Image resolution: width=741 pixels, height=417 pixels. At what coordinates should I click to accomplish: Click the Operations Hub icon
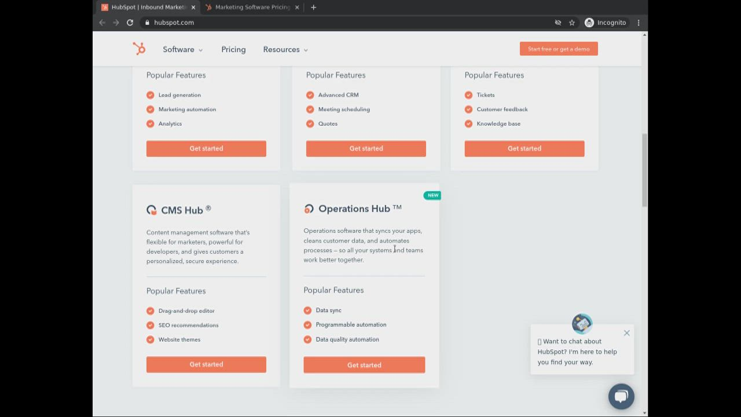[309, 209]
